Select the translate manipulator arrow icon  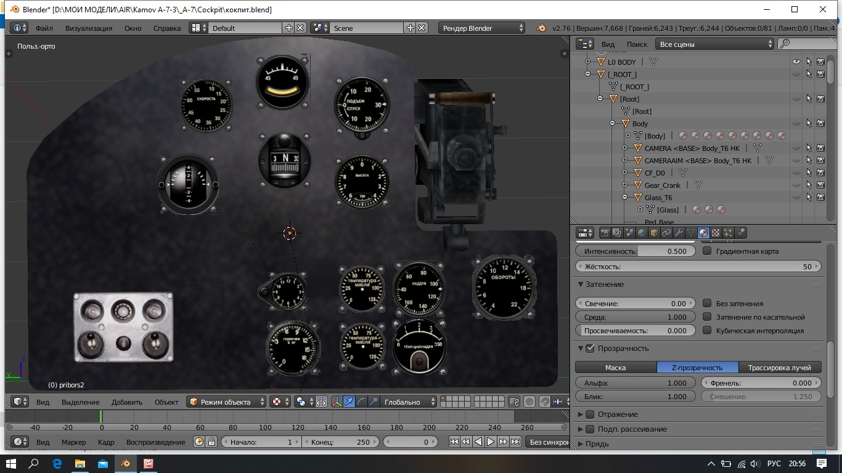(349, 402)
